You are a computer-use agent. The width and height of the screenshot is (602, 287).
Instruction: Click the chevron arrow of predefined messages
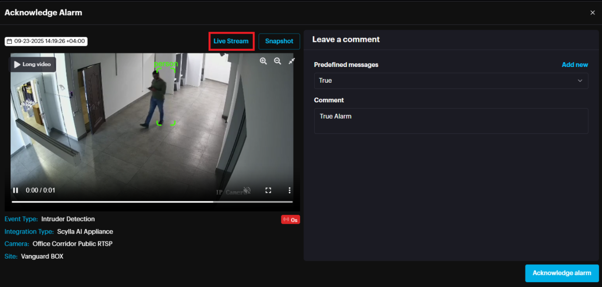580,80
